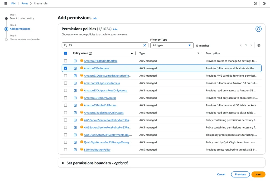270x182 pixels.
Task: Check the AmazonS3OutpostsReadOnlyAccess checkbox
Action: 65,90
